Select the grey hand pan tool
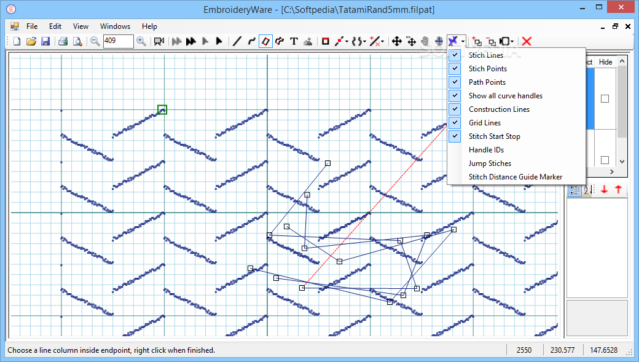639x362 pixels. (425, 41)
